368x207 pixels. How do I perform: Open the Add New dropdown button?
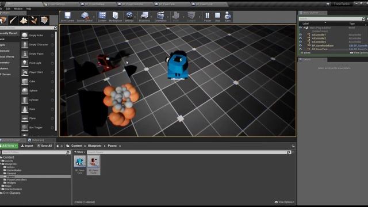pos(9,146)
